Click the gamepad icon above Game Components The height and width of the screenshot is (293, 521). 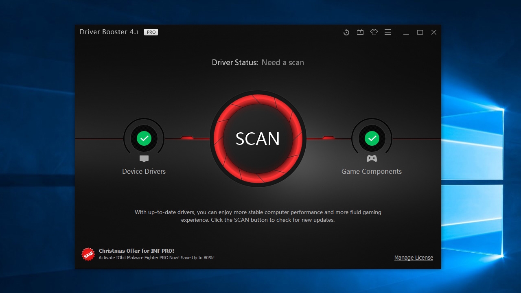[x=372, y=158]
